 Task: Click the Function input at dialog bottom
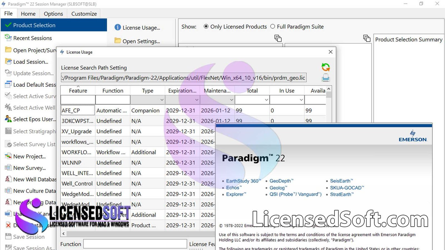(x=135, y=244)
